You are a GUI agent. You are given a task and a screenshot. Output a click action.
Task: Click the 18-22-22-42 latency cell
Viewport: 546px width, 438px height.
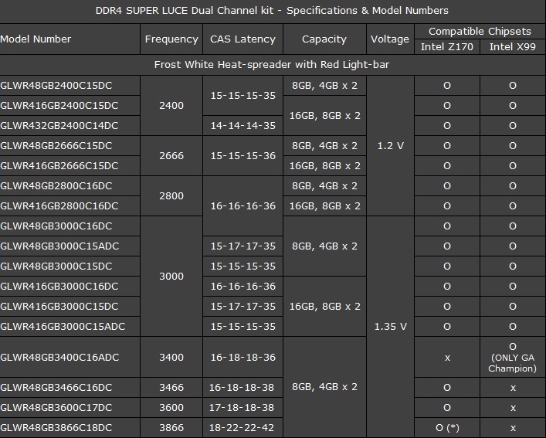click(x=242, y=428)
